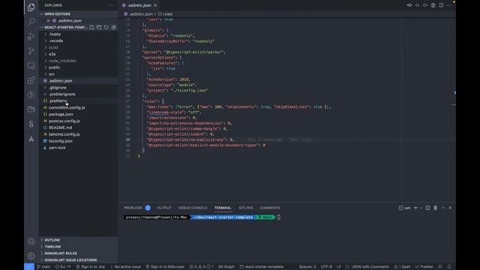Open the GitLens view in the activity bar

31,94
